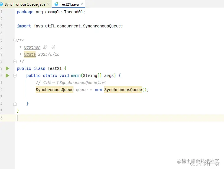This screenshot has width=224, height=169.
Task: Close the Test21.java tab
Action: (82, 4)
